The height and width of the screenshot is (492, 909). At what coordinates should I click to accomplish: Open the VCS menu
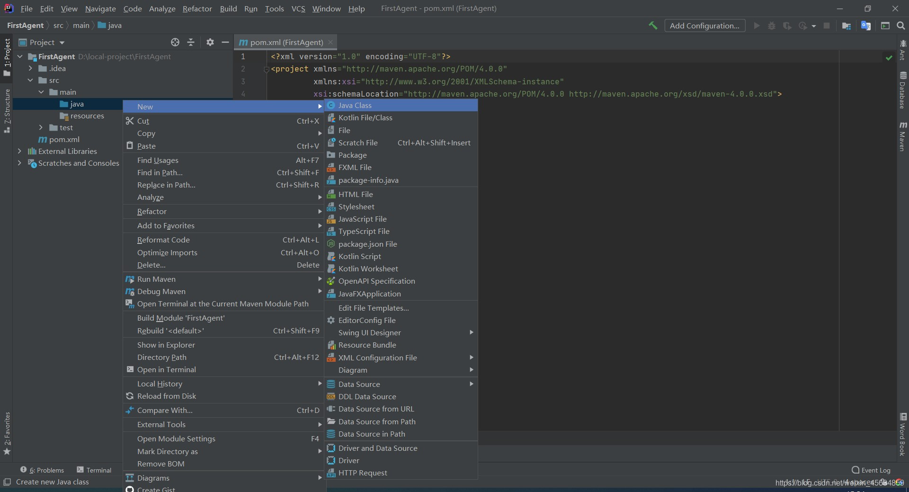point(298,9)
